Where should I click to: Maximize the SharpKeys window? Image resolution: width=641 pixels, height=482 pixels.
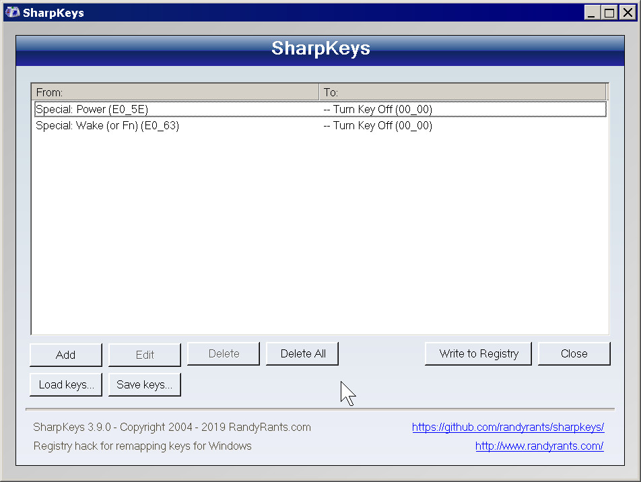point(608,12)
